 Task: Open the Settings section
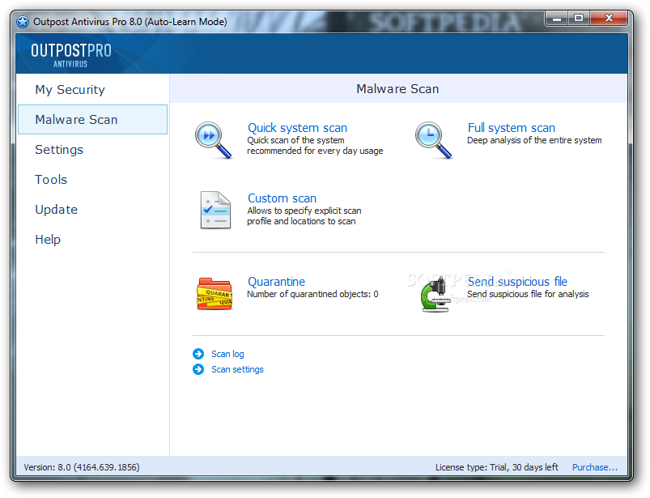pos(59,150)
